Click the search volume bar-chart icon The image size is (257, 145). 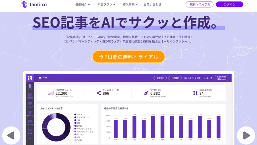pyautogui.click(x=51, y=93)
